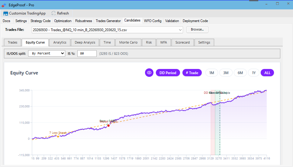
Task: Click the IS % input field
Action: (87, 54)
